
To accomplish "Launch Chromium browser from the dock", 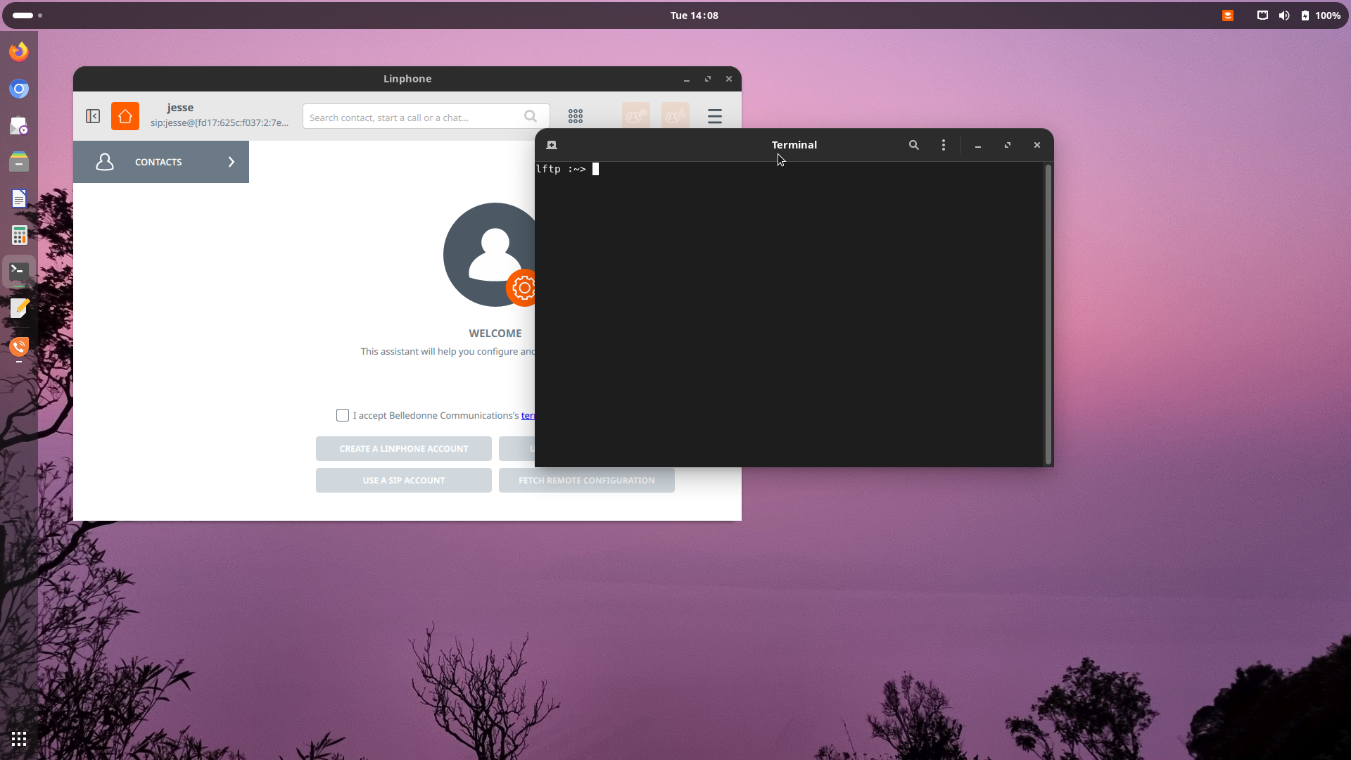I will tap(19, 89).
